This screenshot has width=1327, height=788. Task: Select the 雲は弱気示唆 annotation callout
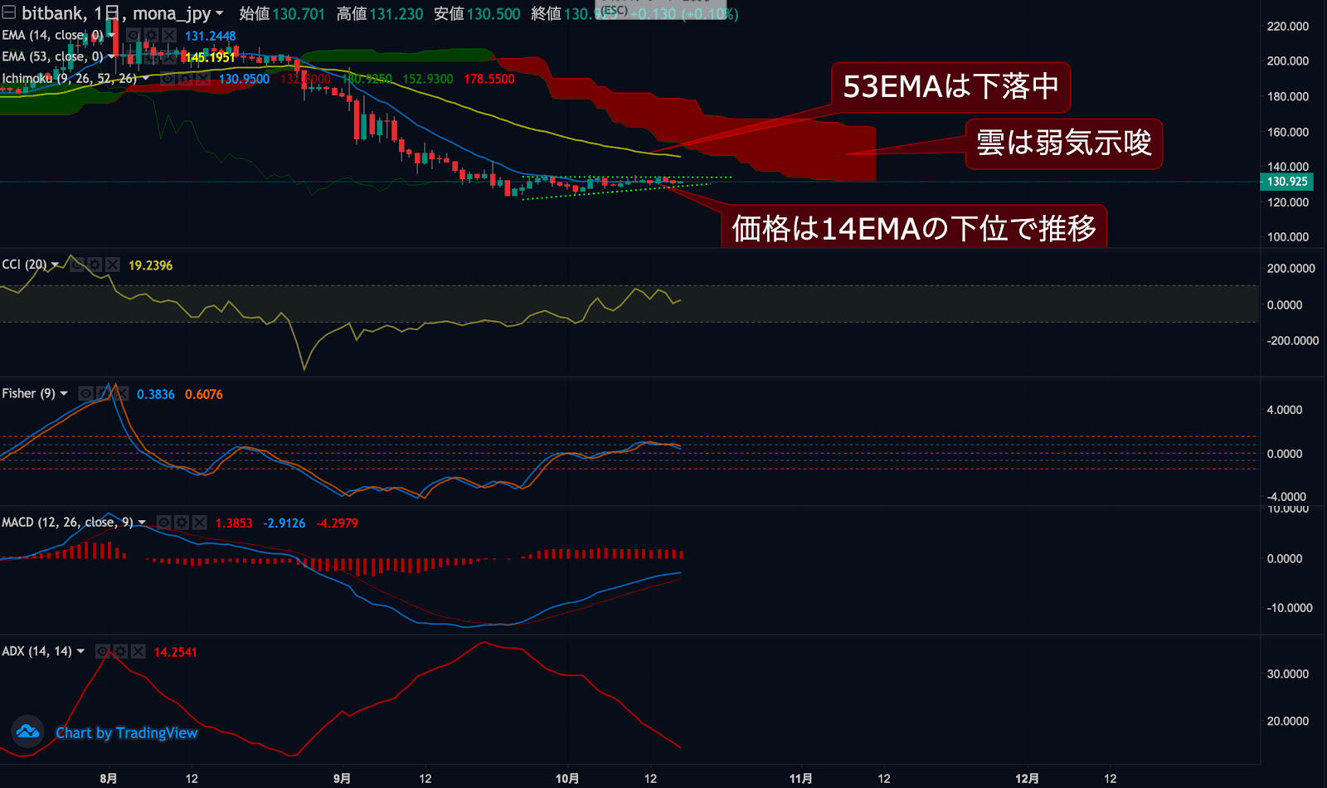click(x=1063, y=143)
